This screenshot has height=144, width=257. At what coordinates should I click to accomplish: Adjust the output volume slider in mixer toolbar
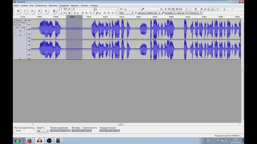pos(132,9)
